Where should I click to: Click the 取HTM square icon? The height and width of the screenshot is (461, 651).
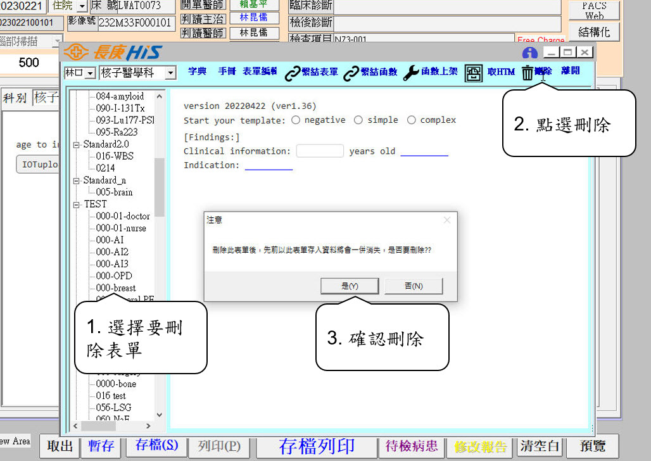(x=473, y=73)
